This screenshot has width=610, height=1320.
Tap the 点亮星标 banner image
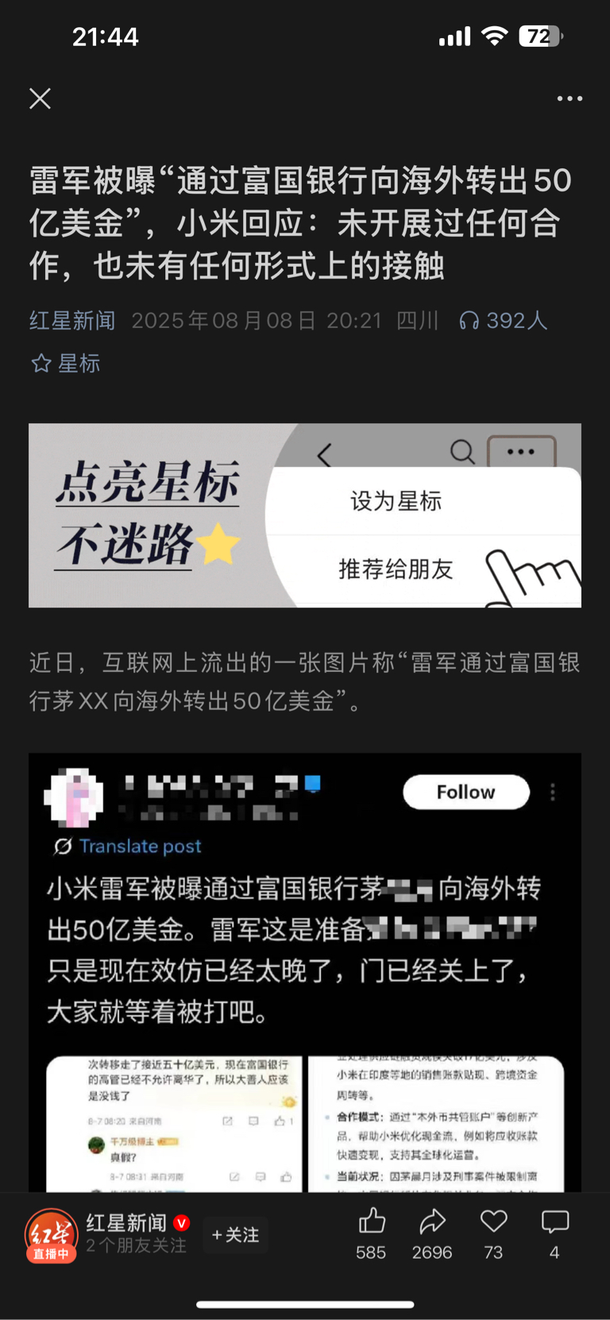305,515
